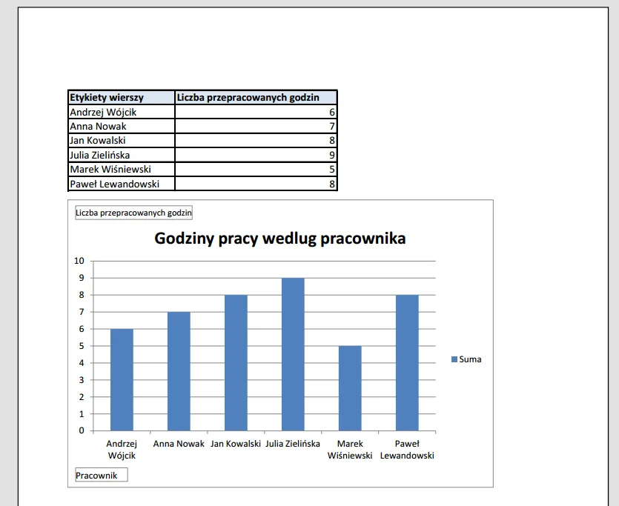The height and width of the screenshot is (506, 619).
Task: Select the chart title Godziny pracy według pracownika
Action: [x=279, y=239]
